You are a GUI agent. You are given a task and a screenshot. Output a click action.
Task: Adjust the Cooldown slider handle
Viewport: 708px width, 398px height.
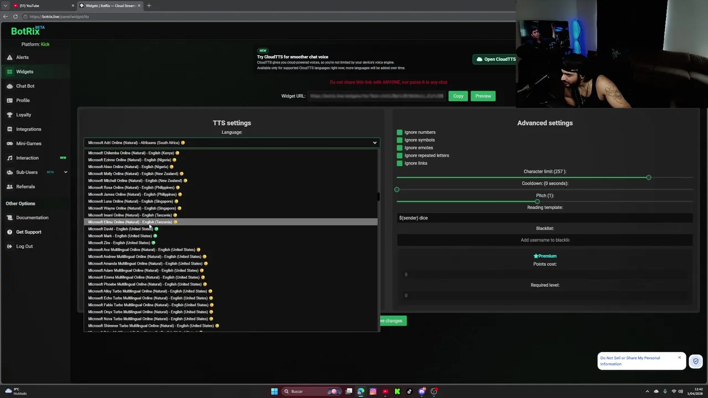tap(397, 190)
